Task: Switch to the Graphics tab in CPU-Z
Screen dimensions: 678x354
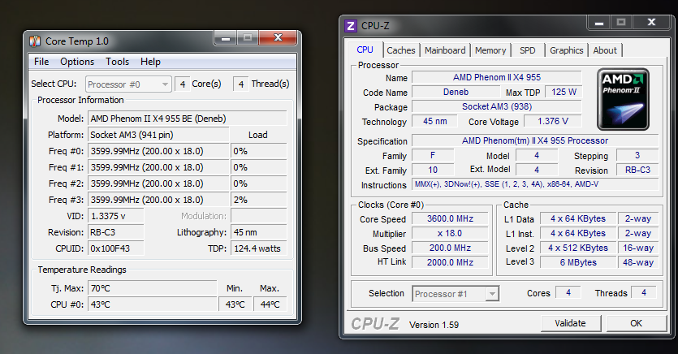Action: (x=567, y=50)
